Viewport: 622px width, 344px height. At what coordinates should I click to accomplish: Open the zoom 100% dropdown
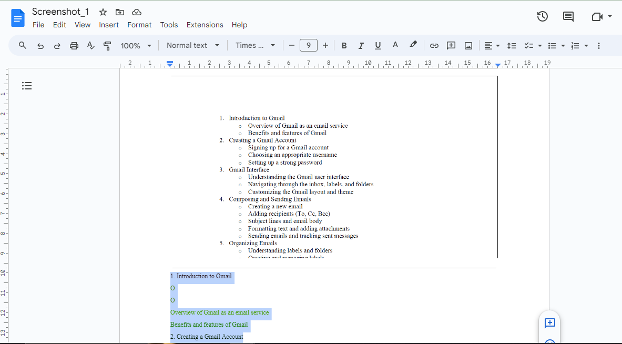(136, 46)
